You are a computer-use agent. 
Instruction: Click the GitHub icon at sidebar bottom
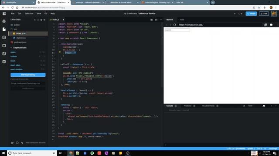click(x=17, y=143)
